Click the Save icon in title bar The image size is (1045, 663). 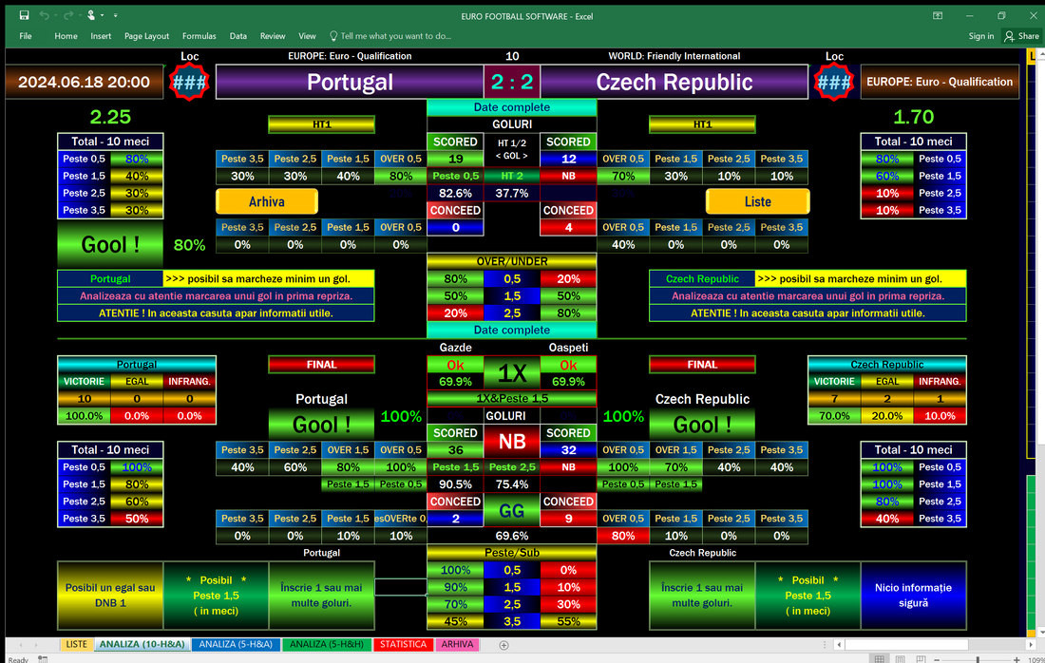(x=24, y=15)
